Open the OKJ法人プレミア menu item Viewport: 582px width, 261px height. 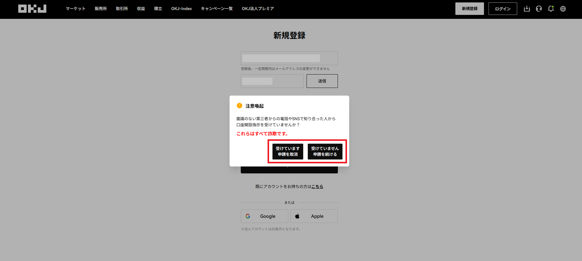click(258, 9)
